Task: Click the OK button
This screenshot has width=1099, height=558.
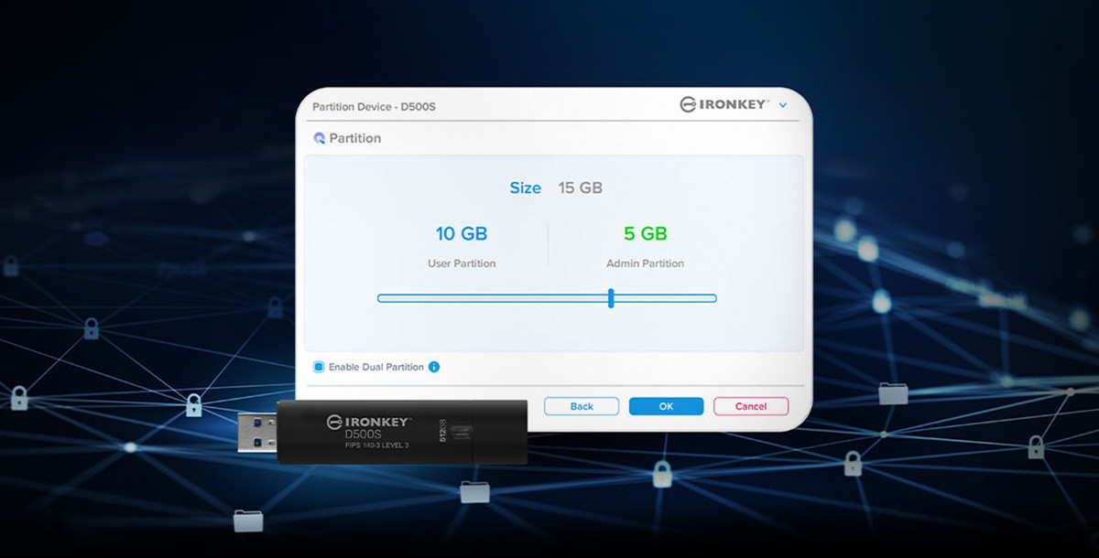Action: [666, 406]
